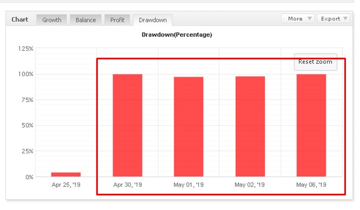360x210 pixels.
Task: Open the More dropdown menu
Action: tap(298, 18)
